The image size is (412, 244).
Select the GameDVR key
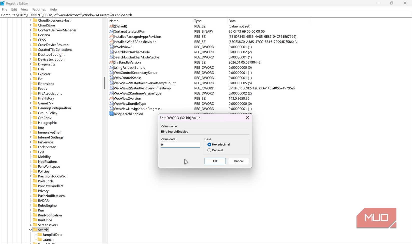pos(45,103)
